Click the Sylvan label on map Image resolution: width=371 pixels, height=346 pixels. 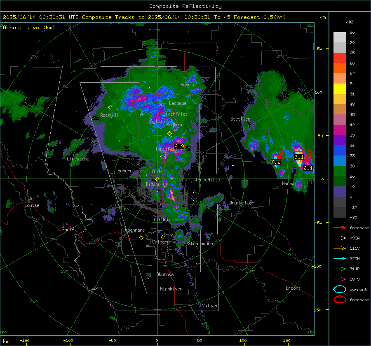click(x=157, y=121)
